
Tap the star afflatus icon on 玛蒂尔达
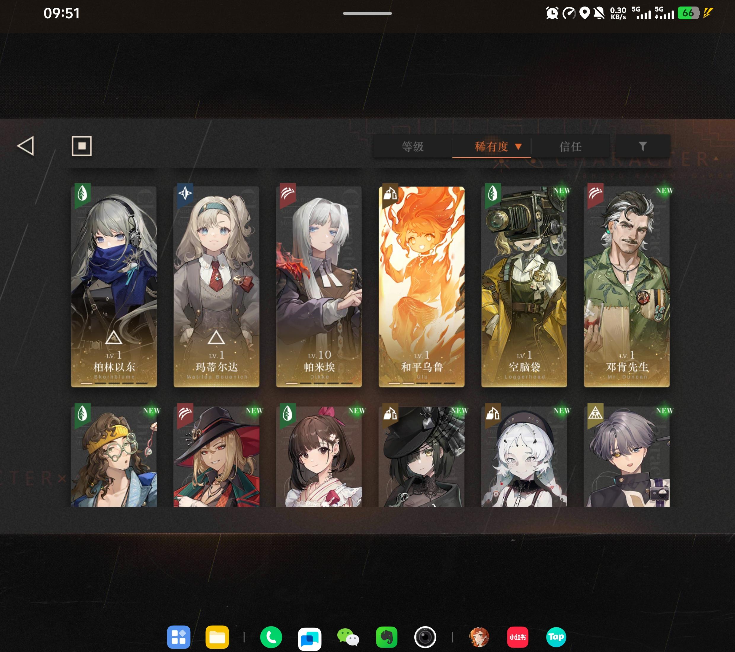click(x=185, y=194)
